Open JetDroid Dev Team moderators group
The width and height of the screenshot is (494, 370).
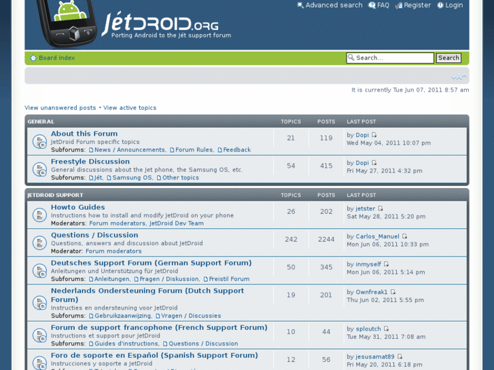(177, 223)
